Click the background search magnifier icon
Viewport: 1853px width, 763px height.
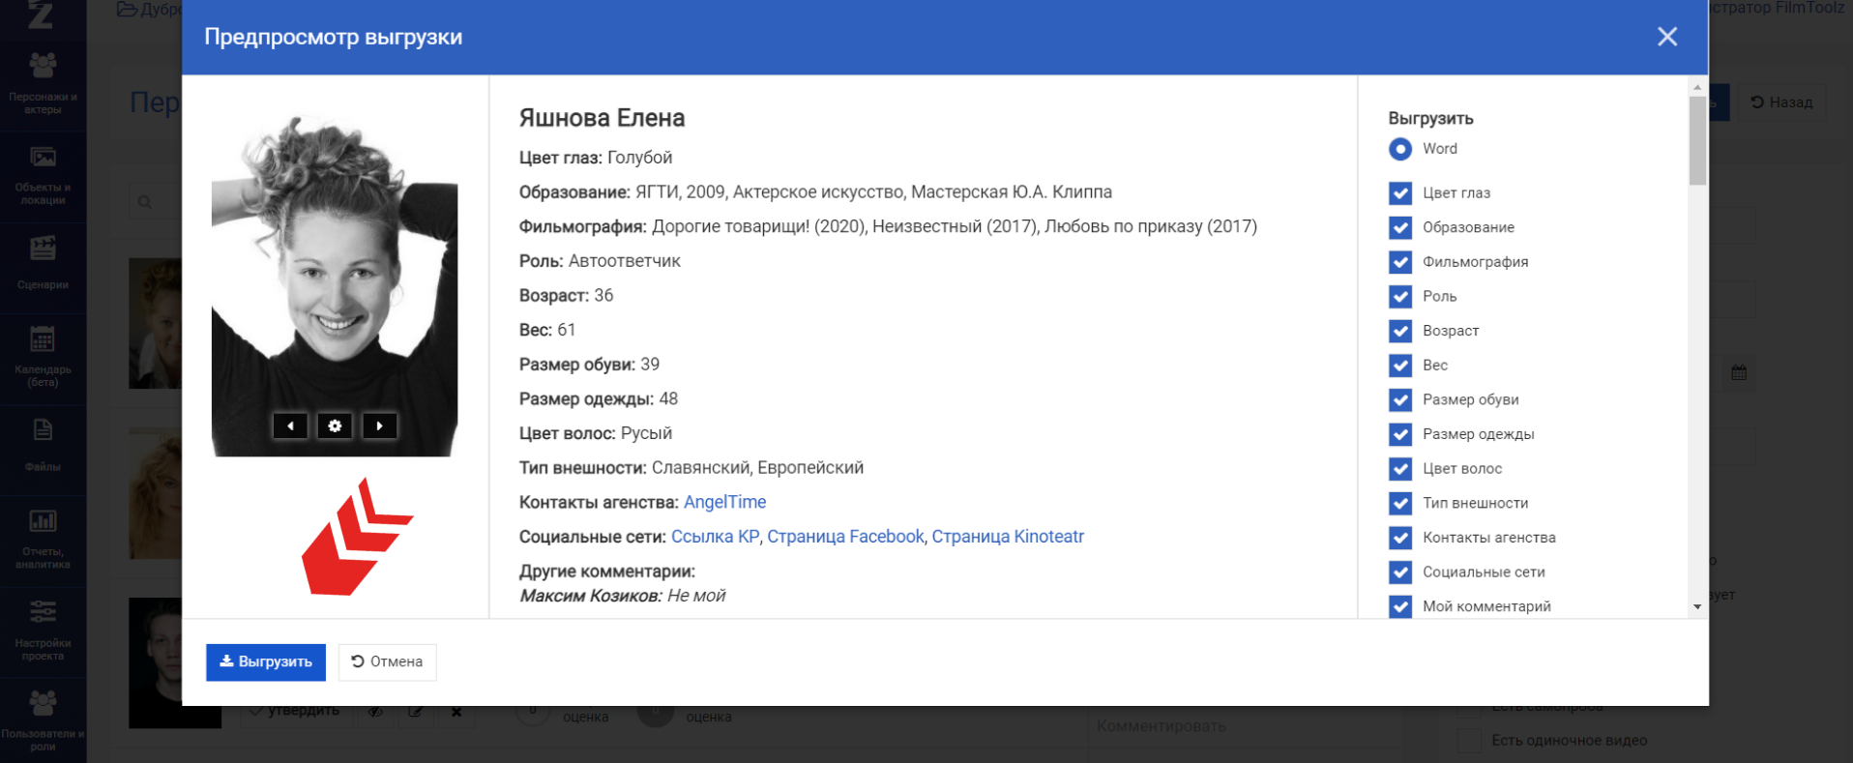click(x=145, y=202)
